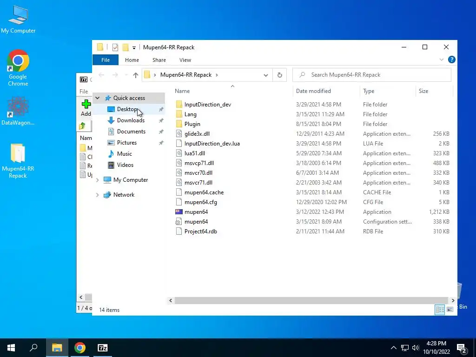Screen dimensions: 476x357
Task: Select the mupen64 Configuration settings file
Action: [x=196, y=222]
